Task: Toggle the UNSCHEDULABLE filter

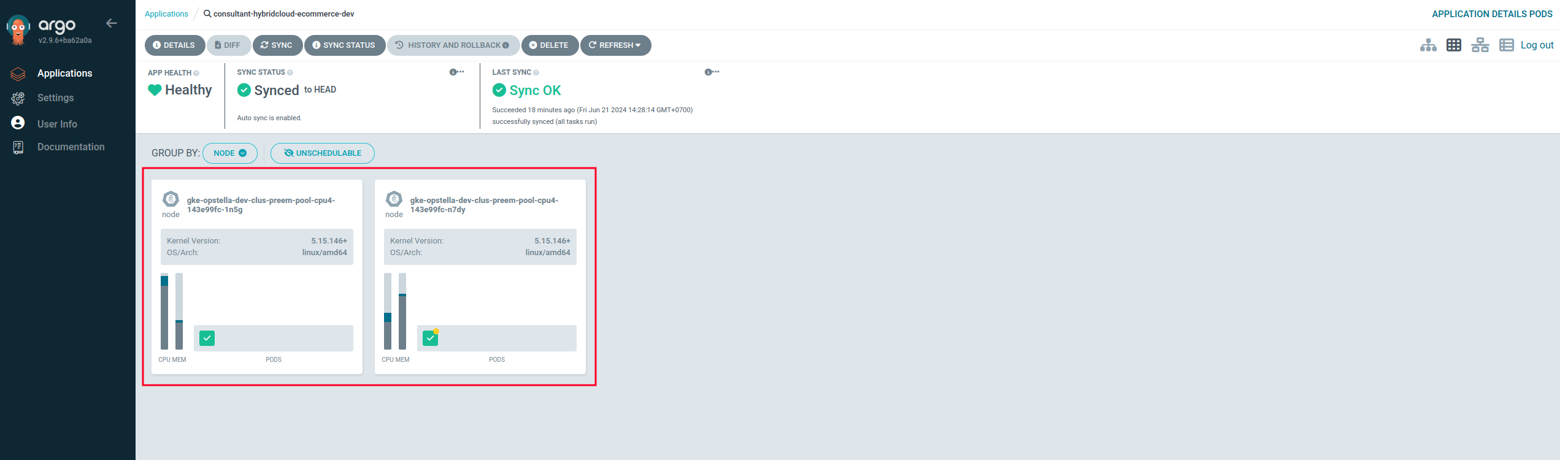Action: (x=323, y=153)
